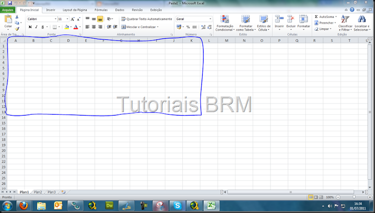Toggle italic I formatting
The image size is (375, 213).
(37, 27)
